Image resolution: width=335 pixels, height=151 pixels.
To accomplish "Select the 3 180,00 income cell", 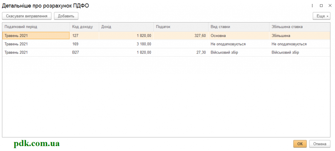I will (126, 44).
